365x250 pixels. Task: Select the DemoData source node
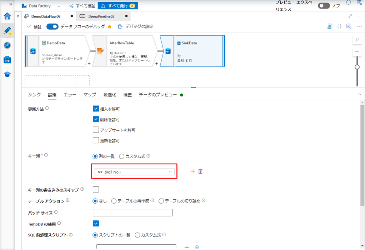coord(57,51)
